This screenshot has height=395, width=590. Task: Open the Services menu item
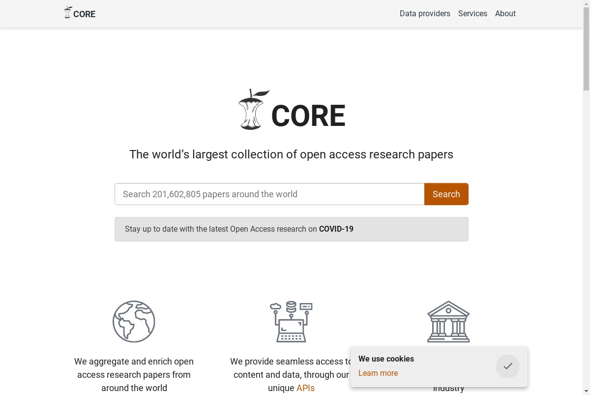[x=472, y=14]
